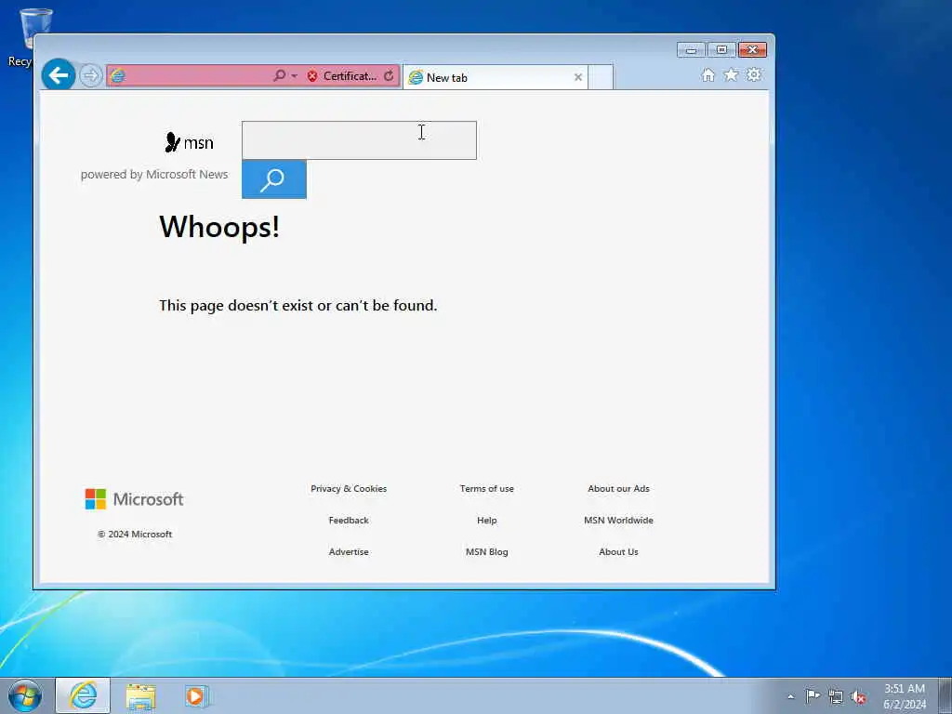Click the Forward navigation arrow
952x714 pixels.
(x=90, y=76)
